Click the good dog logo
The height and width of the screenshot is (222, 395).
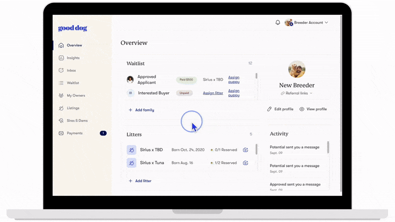(x=73, y=28)
